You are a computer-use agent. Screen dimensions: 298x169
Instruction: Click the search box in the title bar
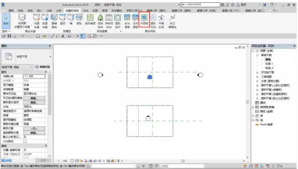click(x=200, y=5)
